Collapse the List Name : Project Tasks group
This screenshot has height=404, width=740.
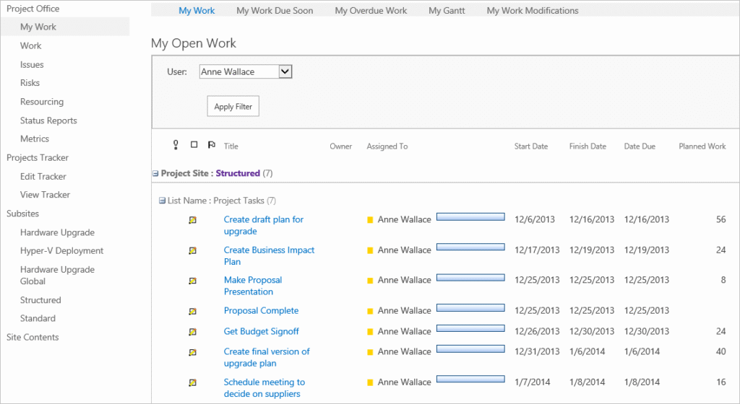click(163, 201)
